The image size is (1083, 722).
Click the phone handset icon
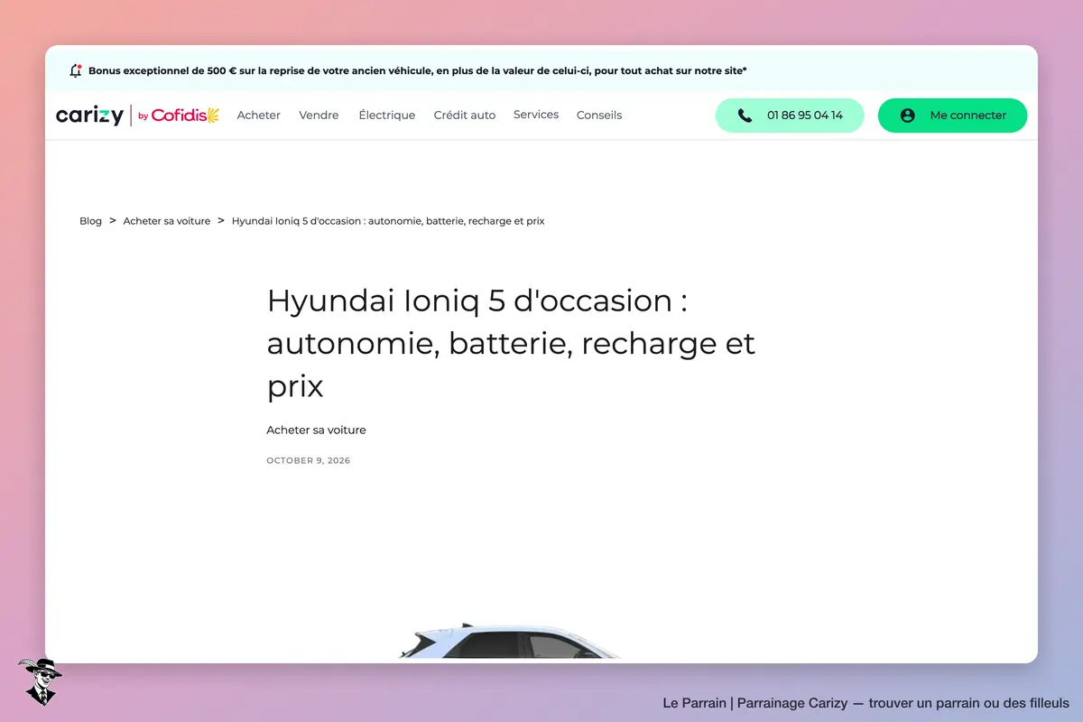pyautogui.click(x=745, y=116)
